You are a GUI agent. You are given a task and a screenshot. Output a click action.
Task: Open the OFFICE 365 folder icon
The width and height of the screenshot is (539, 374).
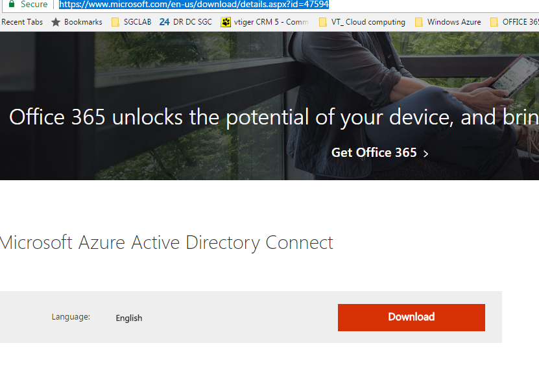coord(494,22)
